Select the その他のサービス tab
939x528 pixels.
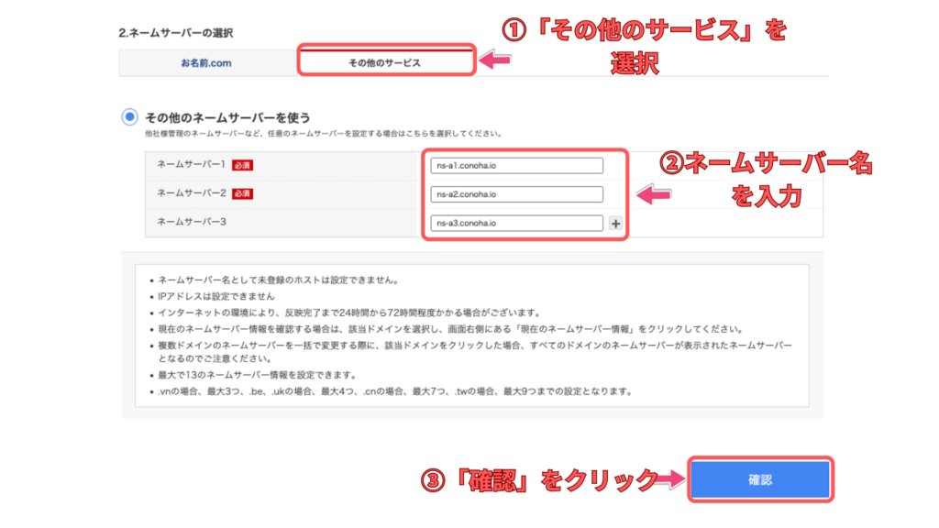tap(384, 62)
